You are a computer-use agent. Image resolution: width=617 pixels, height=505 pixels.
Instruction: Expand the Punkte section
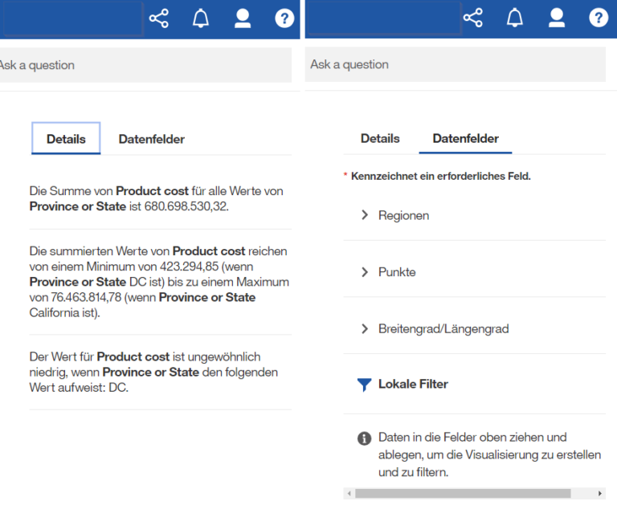pyautogui.click(x=475, y=272)
